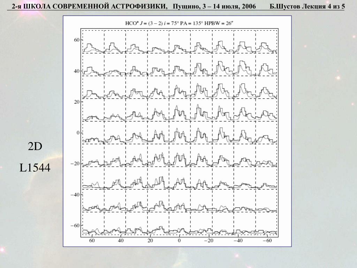Click the vertical axis tick label "40"

click(x=77, y=71)
